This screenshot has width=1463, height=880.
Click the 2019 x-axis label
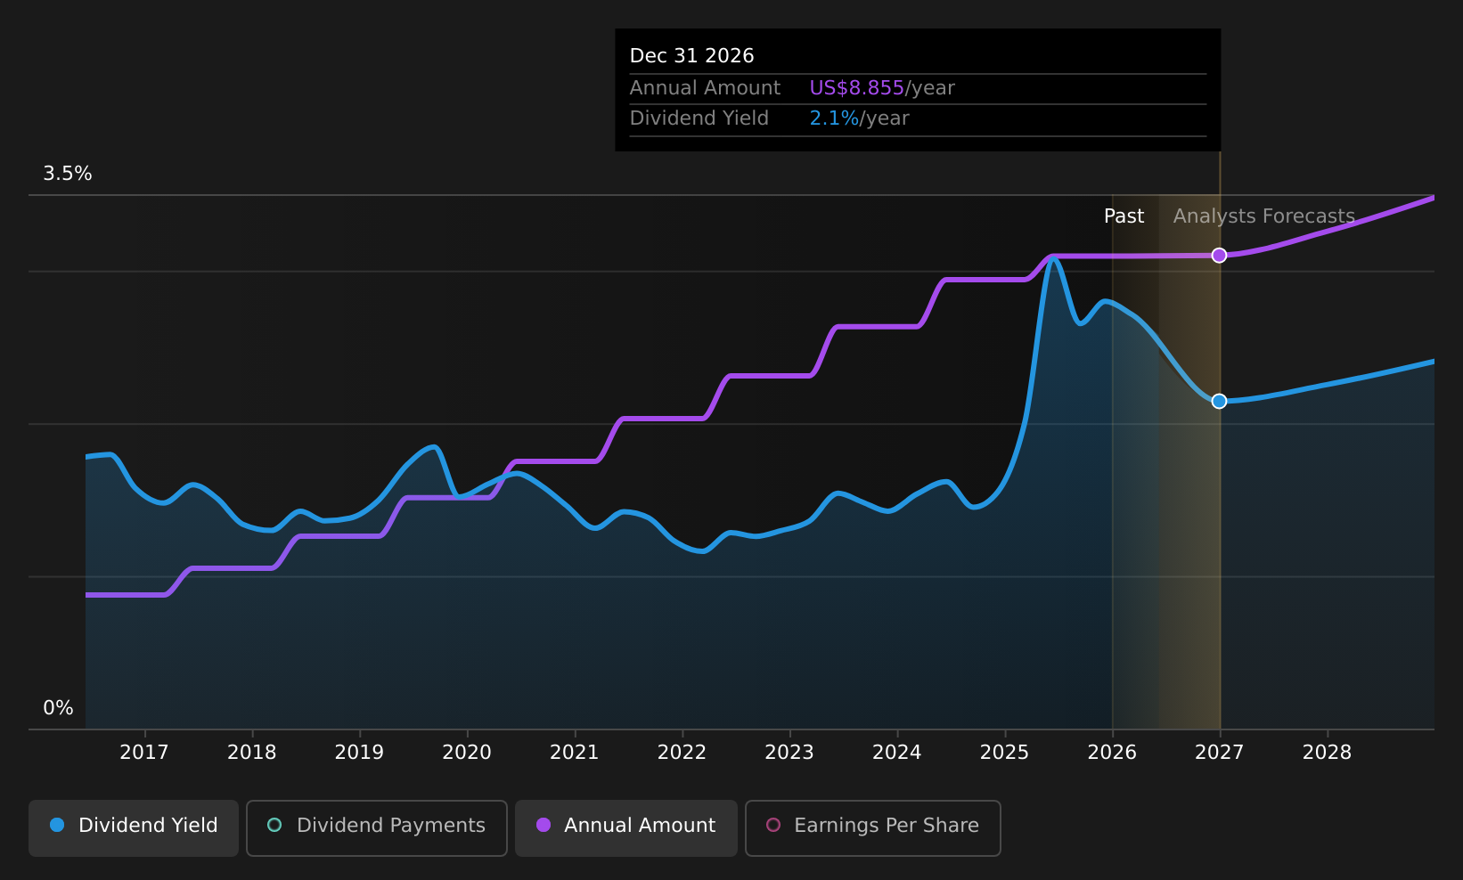point(359,753)
